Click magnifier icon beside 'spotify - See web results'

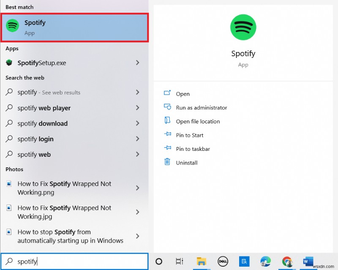(9, 92)
